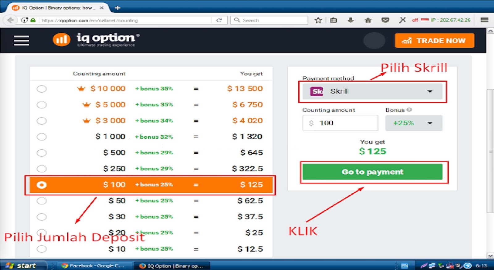
Task: Click the Counting amount input field
Action: [340, 123]
